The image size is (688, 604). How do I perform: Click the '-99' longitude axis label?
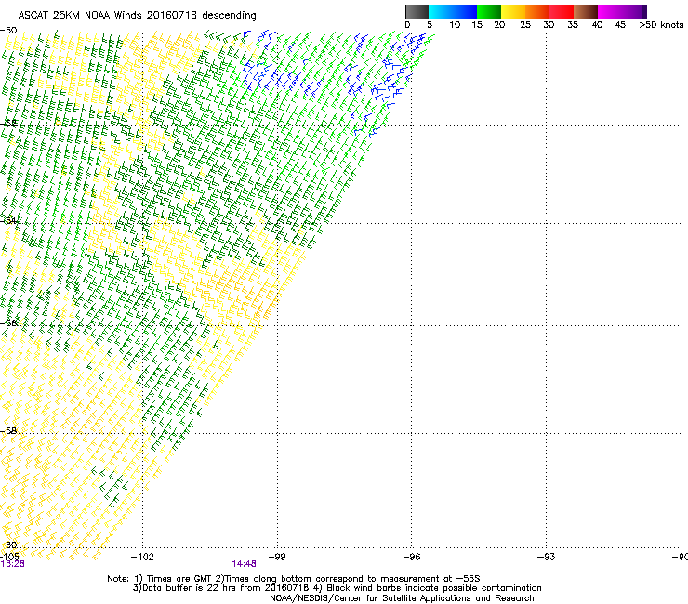pos(277,557)
